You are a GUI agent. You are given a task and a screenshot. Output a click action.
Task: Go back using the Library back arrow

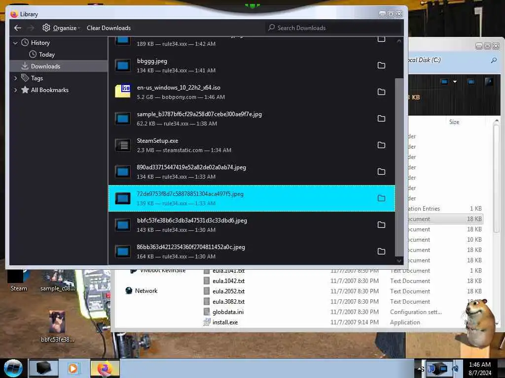[x=18, y=28]
